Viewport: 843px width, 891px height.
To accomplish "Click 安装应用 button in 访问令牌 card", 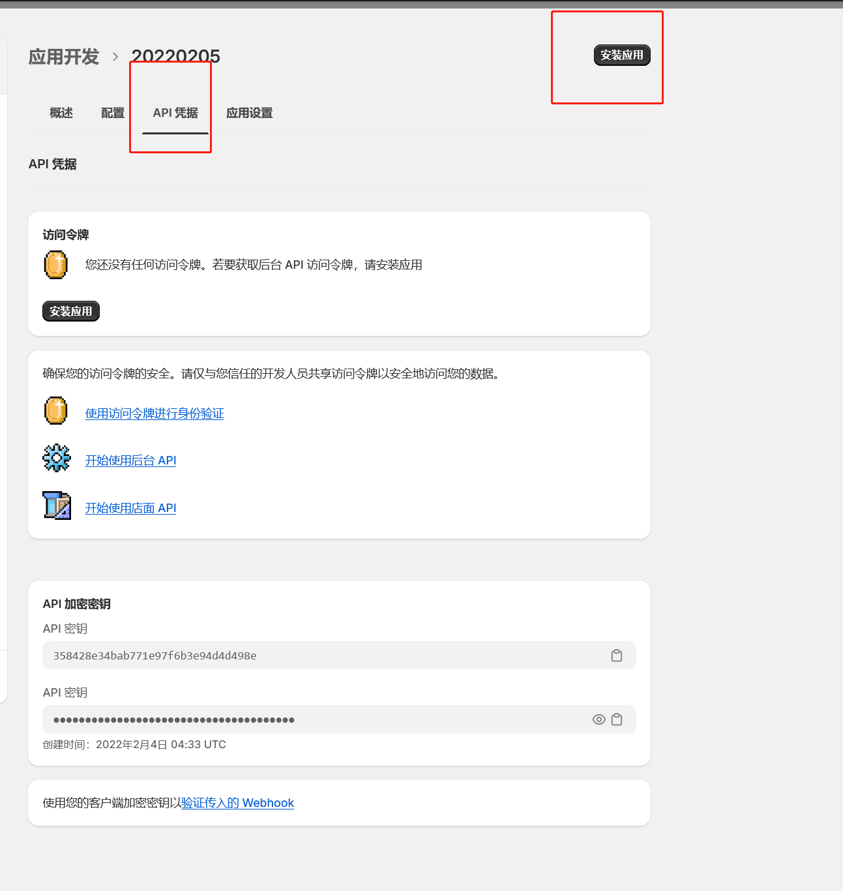I will pos(71,311).
